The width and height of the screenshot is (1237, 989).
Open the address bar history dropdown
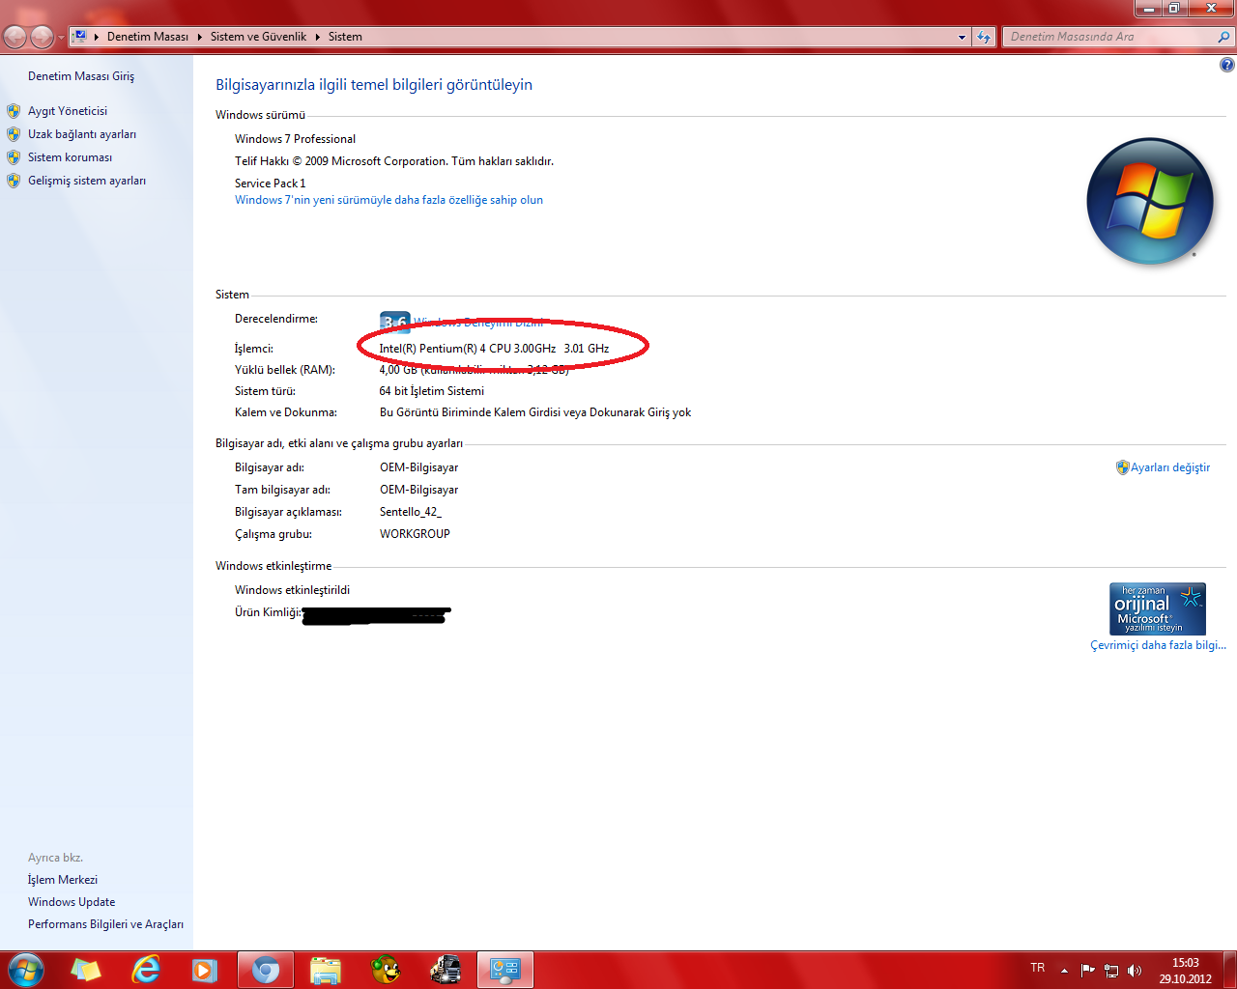click(962, 37)
